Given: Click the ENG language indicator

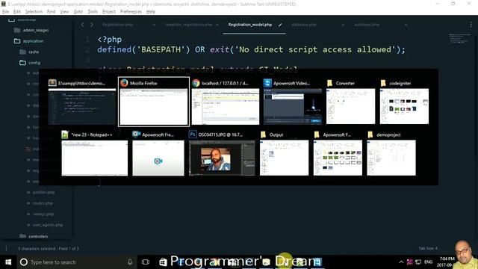Looking at the screenshot, I should coord(428,262).
